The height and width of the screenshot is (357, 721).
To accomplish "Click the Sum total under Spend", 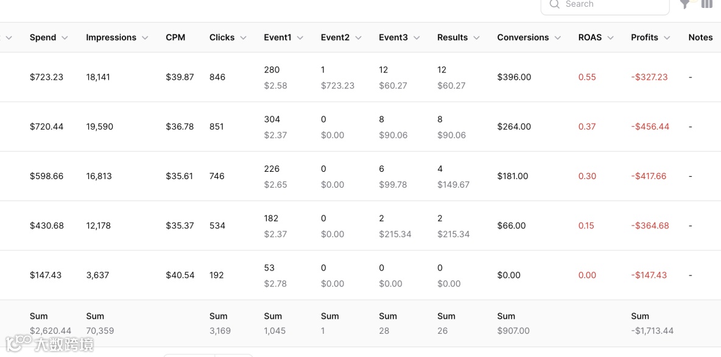I will click(x=50, y=331).
